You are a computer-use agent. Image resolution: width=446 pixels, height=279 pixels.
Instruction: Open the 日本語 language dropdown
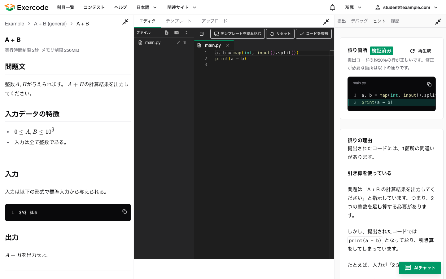click(147, 7)
